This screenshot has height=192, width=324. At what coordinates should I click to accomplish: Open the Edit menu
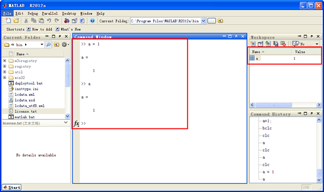(20, 14)
